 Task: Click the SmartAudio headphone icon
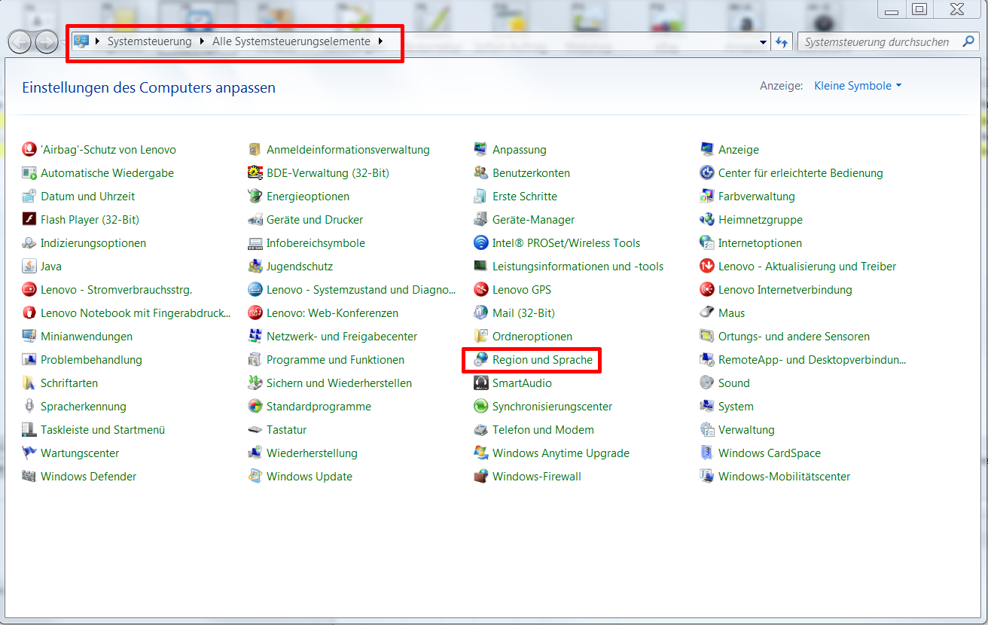480,383
